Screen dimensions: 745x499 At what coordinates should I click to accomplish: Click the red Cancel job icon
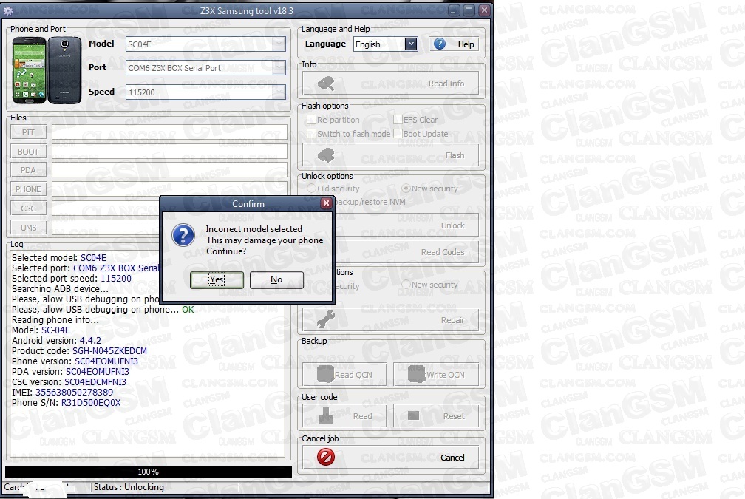[326, 457]
